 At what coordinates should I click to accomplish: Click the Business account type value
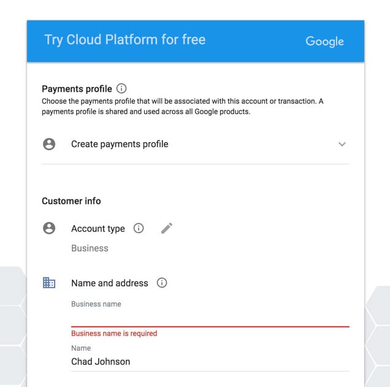90,248
